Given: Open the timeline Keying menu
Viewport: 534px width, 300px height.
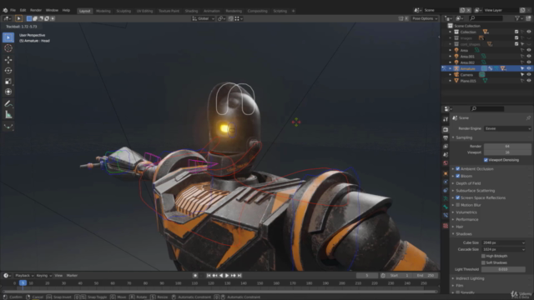Looking at the screenshot, I should tap(43, 276).
